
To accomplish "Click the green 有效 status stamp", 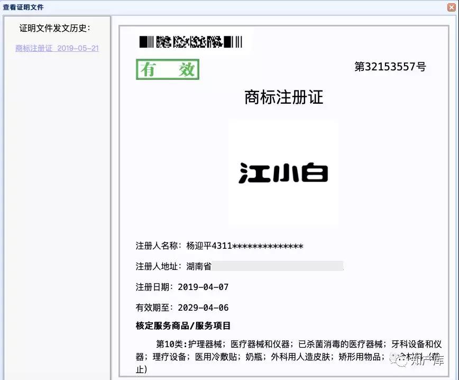I will [x=168, y=69].
